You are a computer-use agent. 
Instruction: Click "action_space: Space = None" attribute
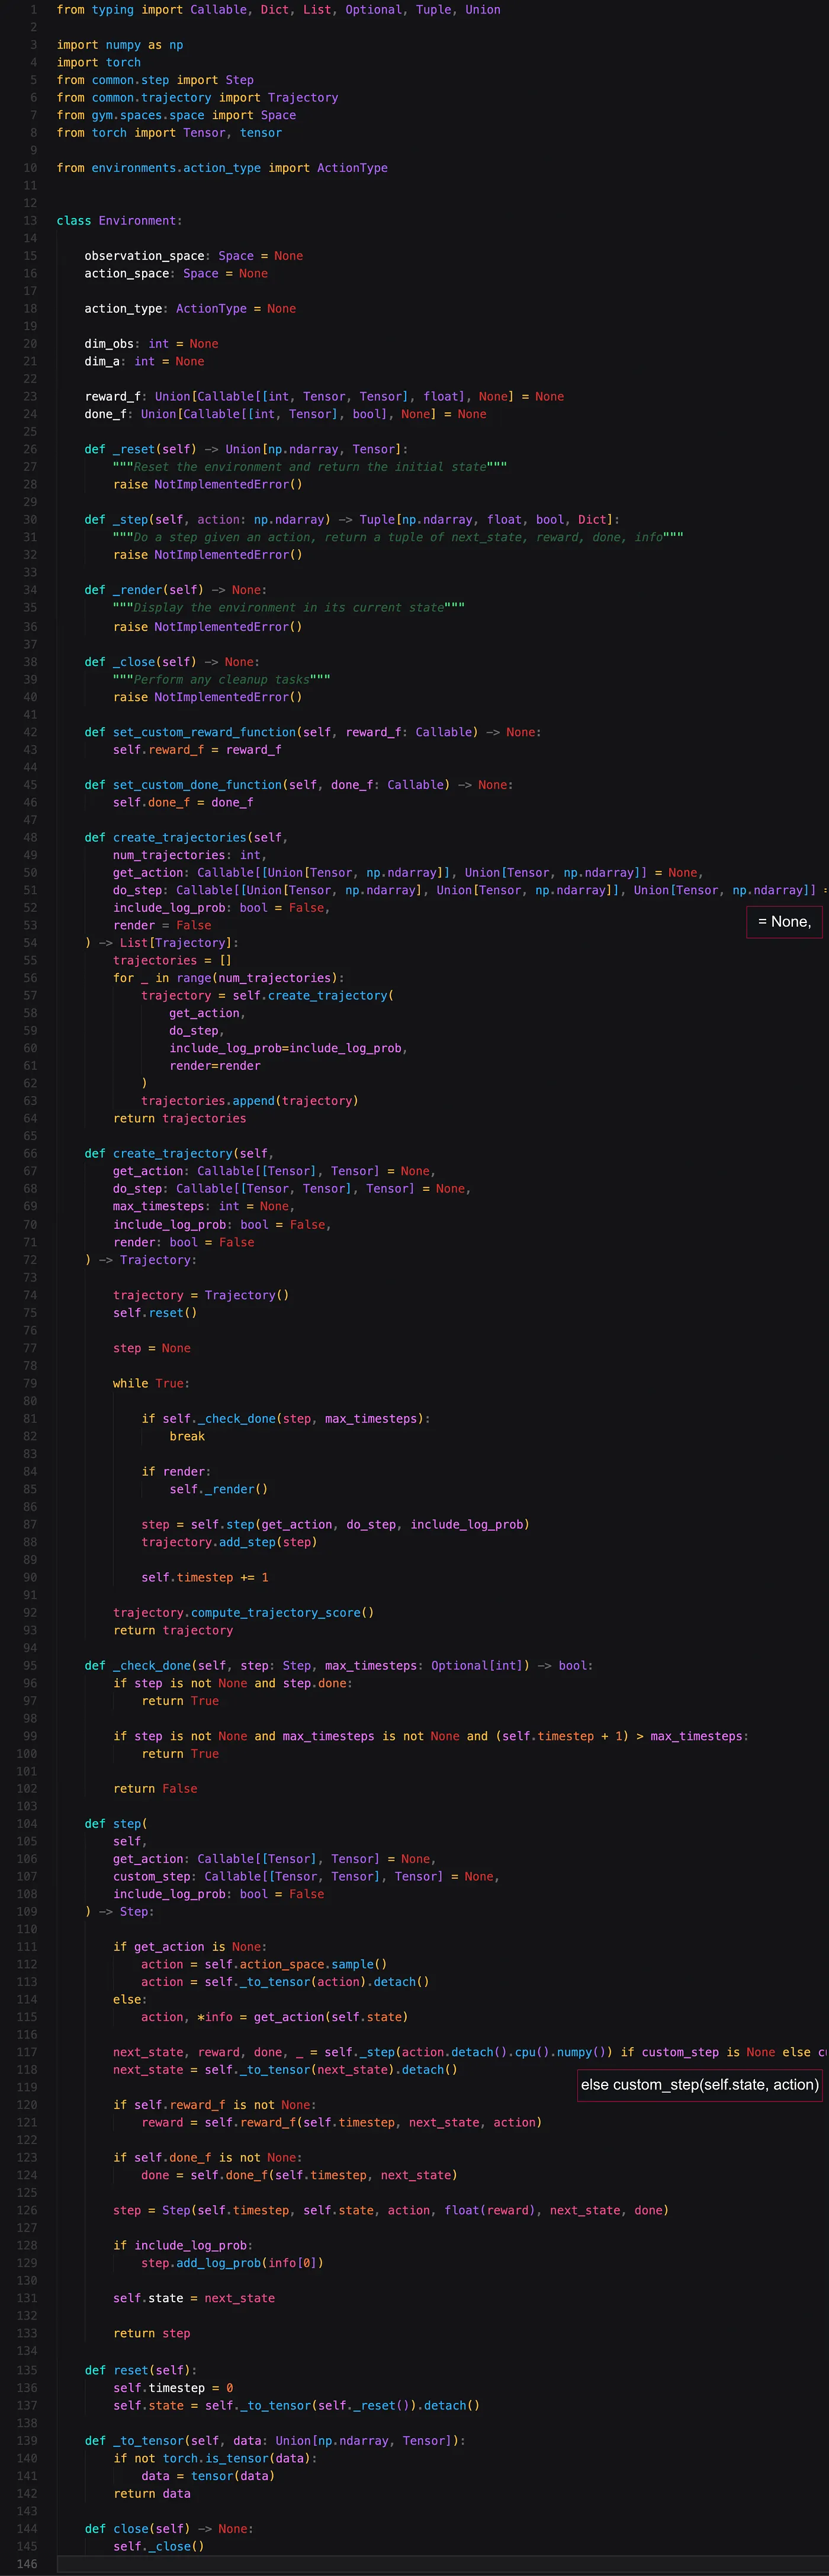click(176, 274)
